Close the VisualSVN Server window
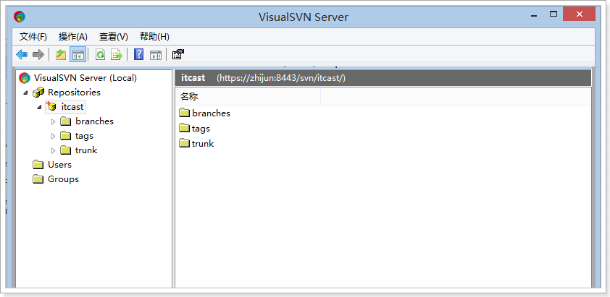The image size is (610, 297). pos(579,14)
